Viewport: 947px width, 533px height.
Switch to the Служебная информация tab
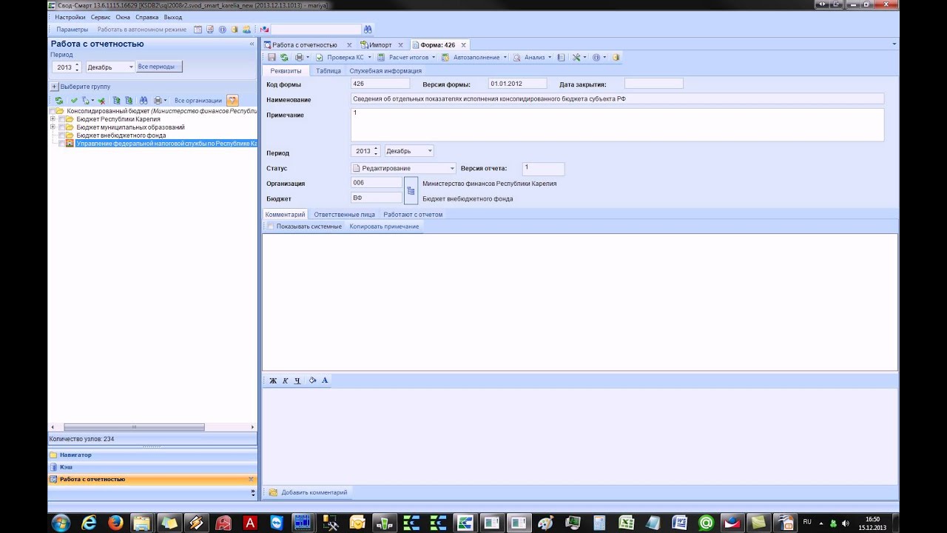tap(385, 71)
